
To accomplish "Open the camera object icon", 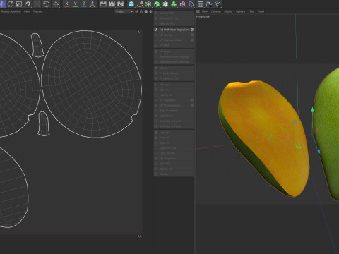I will click(x=209, y=4).
